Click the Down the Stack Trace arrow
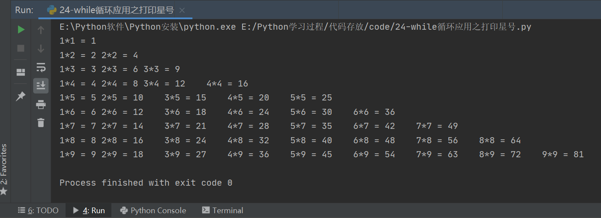Screen dimensions: 601x218 [41, 48]
